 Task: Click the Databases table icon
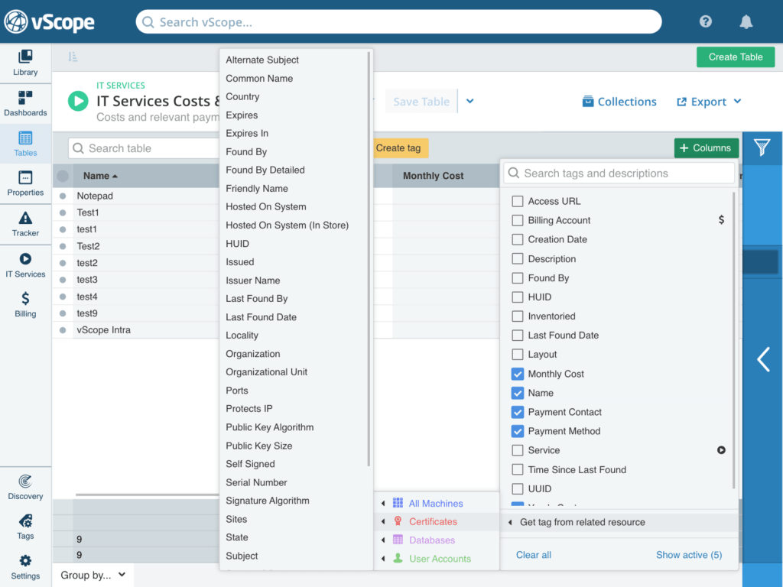[398, 540]
